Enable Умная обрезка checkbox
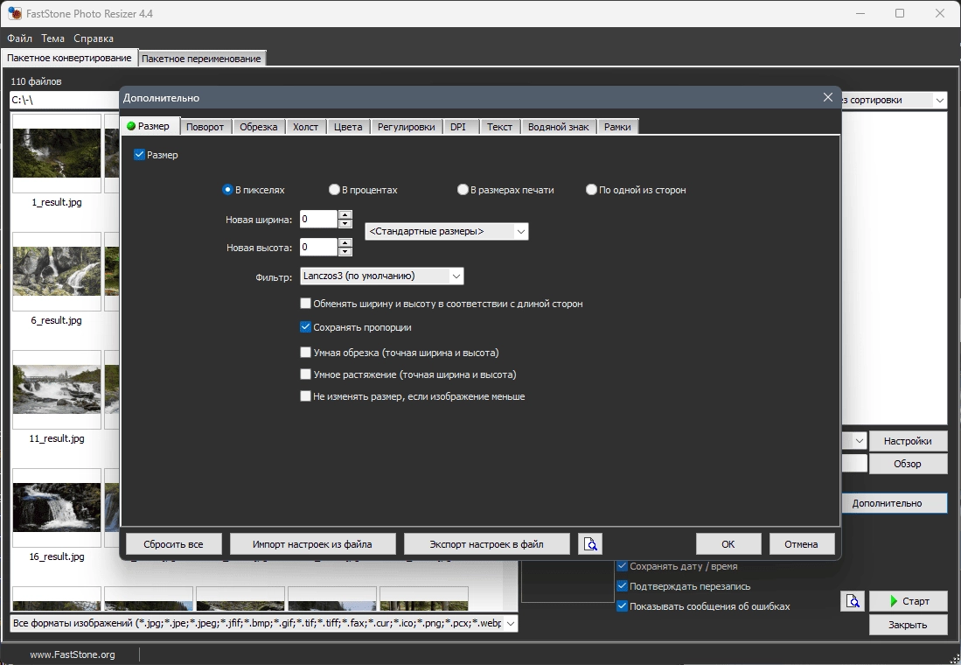 coord(305,352)
